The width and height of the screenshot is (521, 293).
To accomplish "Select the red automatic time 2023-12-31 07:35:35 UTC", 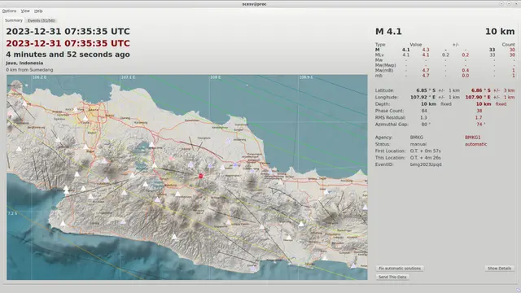I will click(x=68, y=43).
